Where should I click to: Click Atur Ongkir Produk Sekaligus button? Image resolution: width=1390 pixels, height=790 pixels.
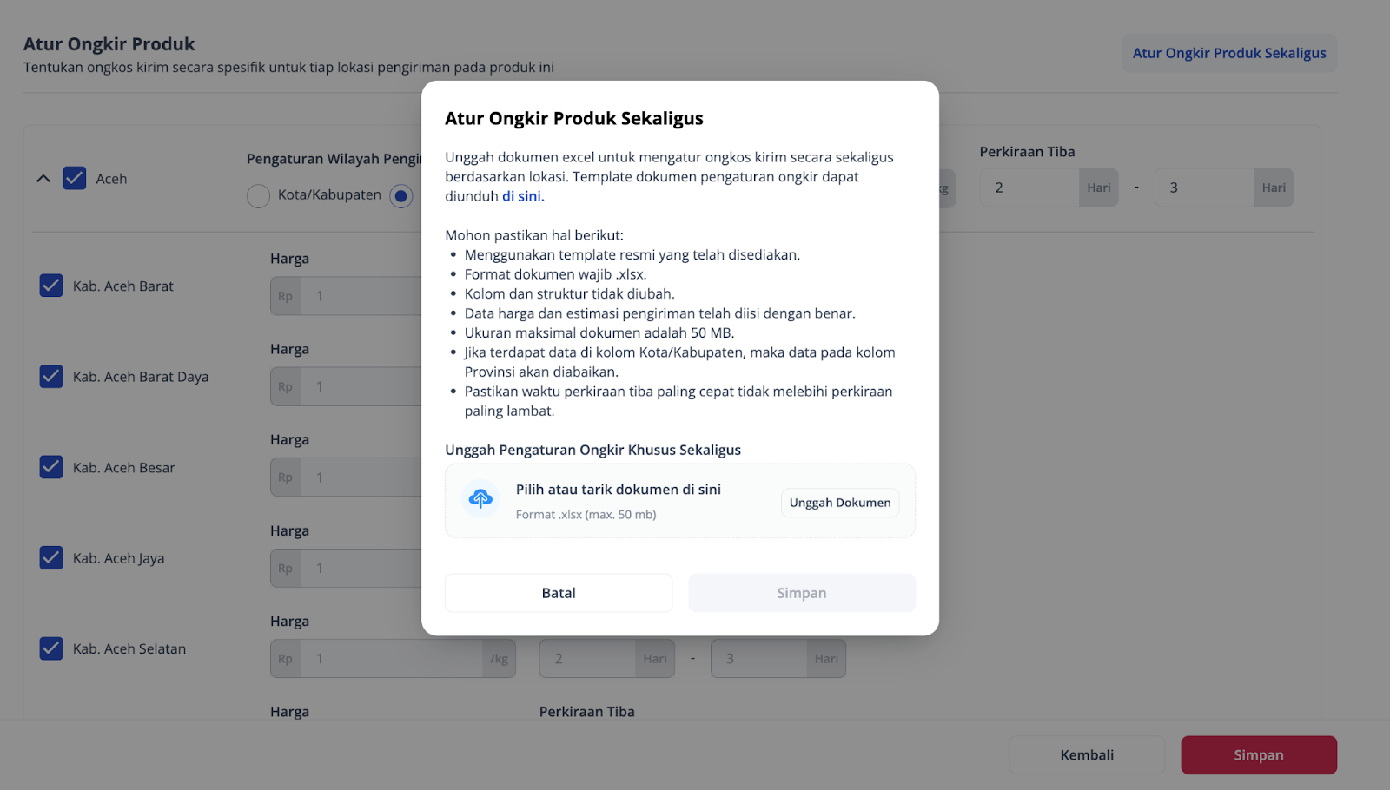point(1228,53)
